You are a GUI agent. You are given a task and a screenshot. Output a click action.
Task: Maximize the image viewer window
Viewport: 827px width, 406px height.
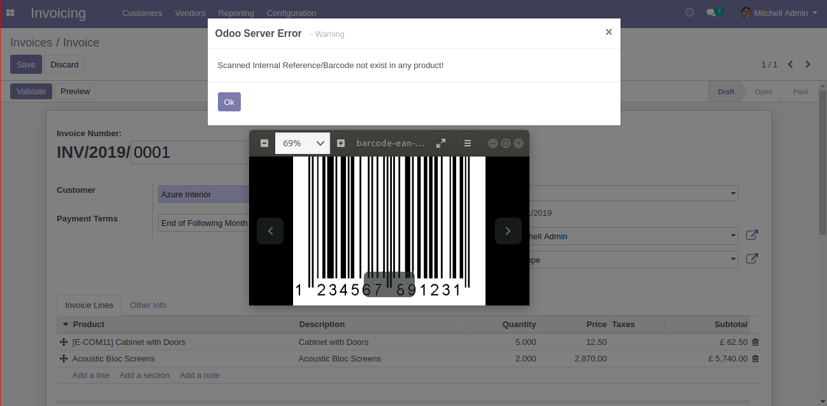coord(506,143)
